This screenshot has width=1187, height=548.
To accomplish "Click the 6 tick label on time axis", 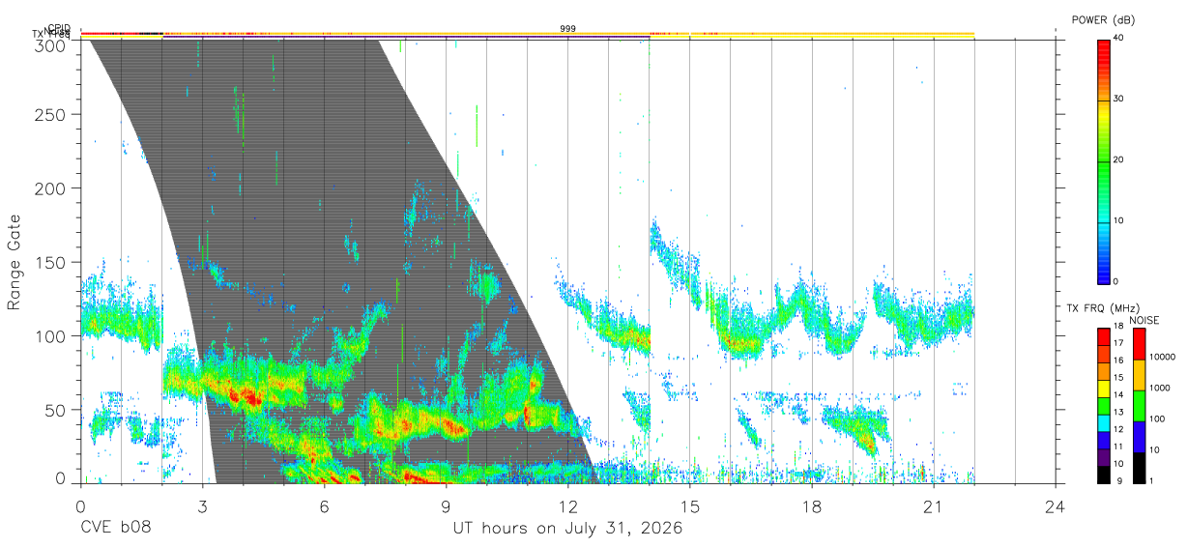I will [x=324, y=506].
